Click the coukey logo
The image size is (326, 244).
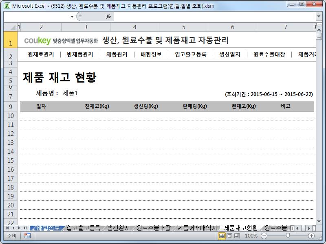tap(37, 40)
